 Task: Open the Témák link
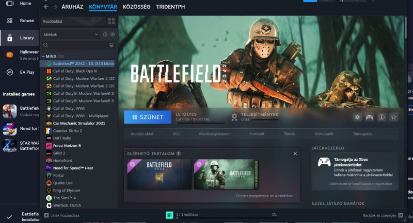[x=290, y=134]
